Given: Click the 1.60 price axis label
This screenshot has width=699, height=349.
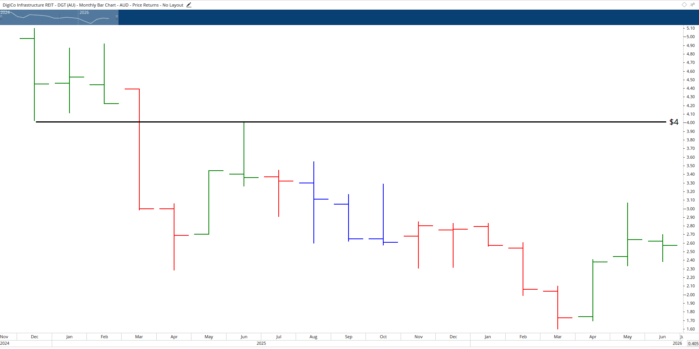Looking at the screenshot, I should (x=691, y=329).
